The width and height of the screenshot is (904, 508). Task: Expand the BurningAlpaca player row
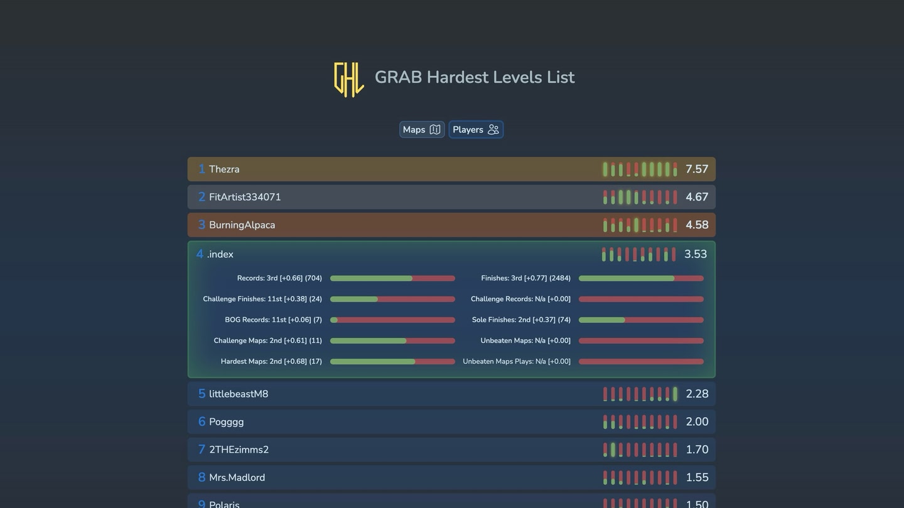click(x=451, y=225)
